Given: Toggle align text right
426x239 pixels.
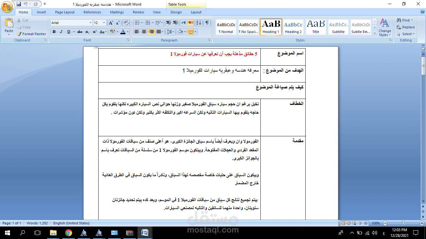Looking at the screenshot, I should 151,32.
